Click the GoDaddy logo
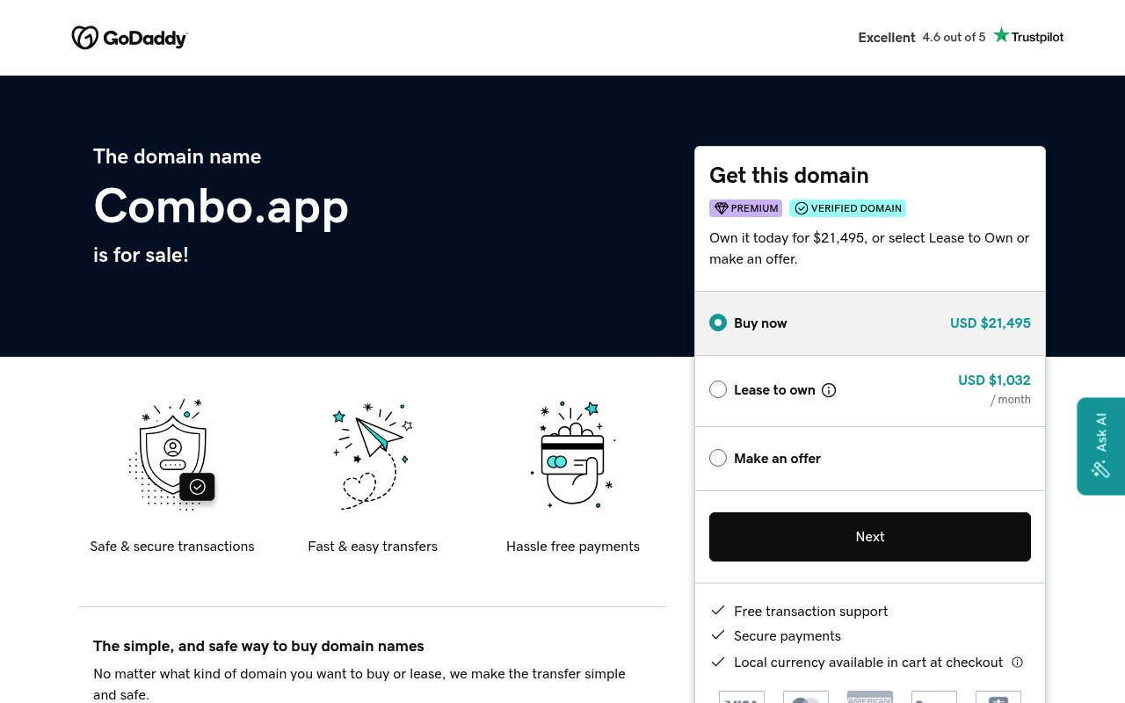This screenshot has height=703, width=1125. click(x=129, y=37)
